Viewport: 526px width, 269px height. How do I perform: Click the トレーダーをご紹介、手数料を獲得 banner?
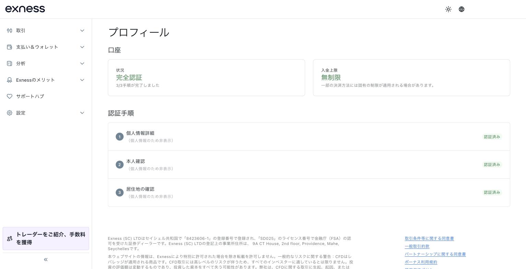click(46, 238)
